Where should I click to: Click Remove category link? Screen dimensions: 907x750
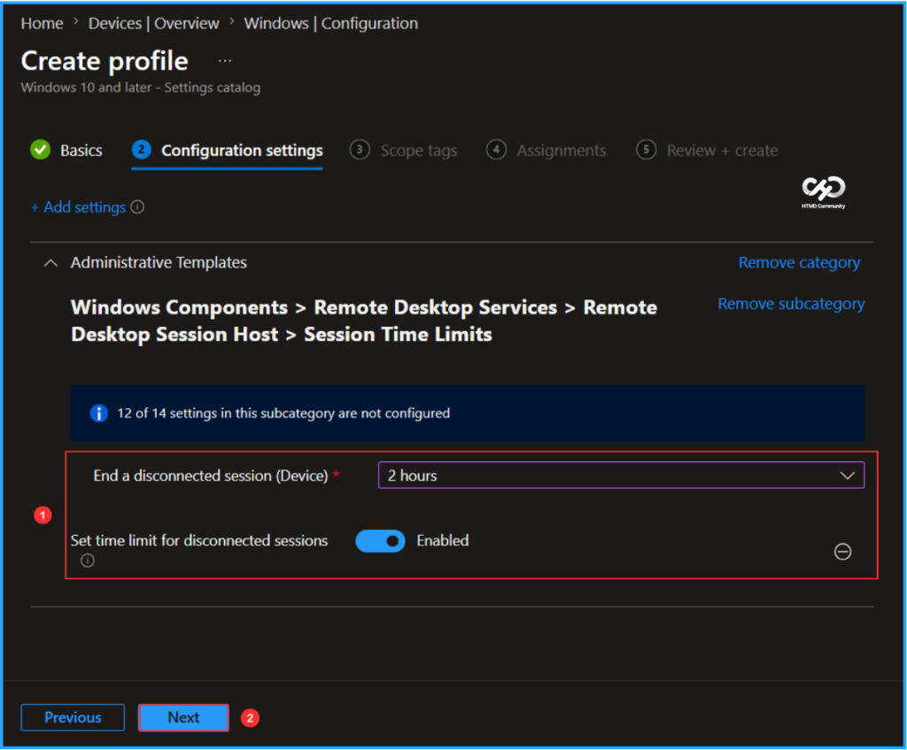point(800,262)
